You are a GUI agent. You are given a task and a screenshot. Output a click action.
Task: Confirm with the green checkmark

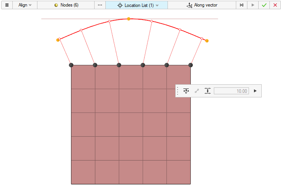click(264, 5)
